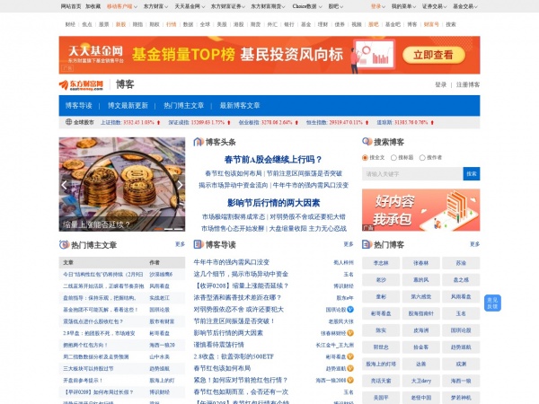Viewport: 539px width, 404px height.
Task: Click the orange carousel indicator dot
Action: [x=158, y=229]
